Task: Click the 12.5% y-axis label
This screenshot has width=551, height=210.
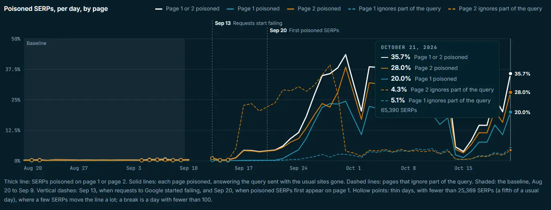Action: tap(13, 130)
